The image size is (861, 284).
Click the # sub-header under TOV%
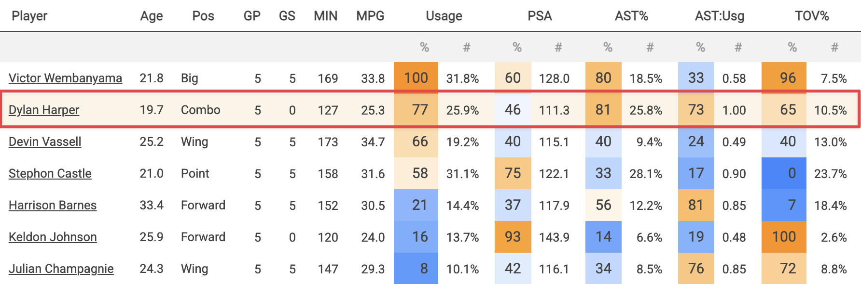tap(834, 47)
